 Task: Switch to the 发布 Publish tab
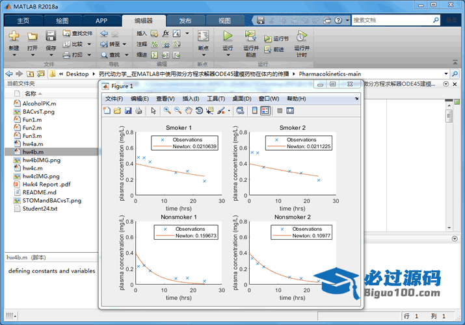[x=185, y=21]
